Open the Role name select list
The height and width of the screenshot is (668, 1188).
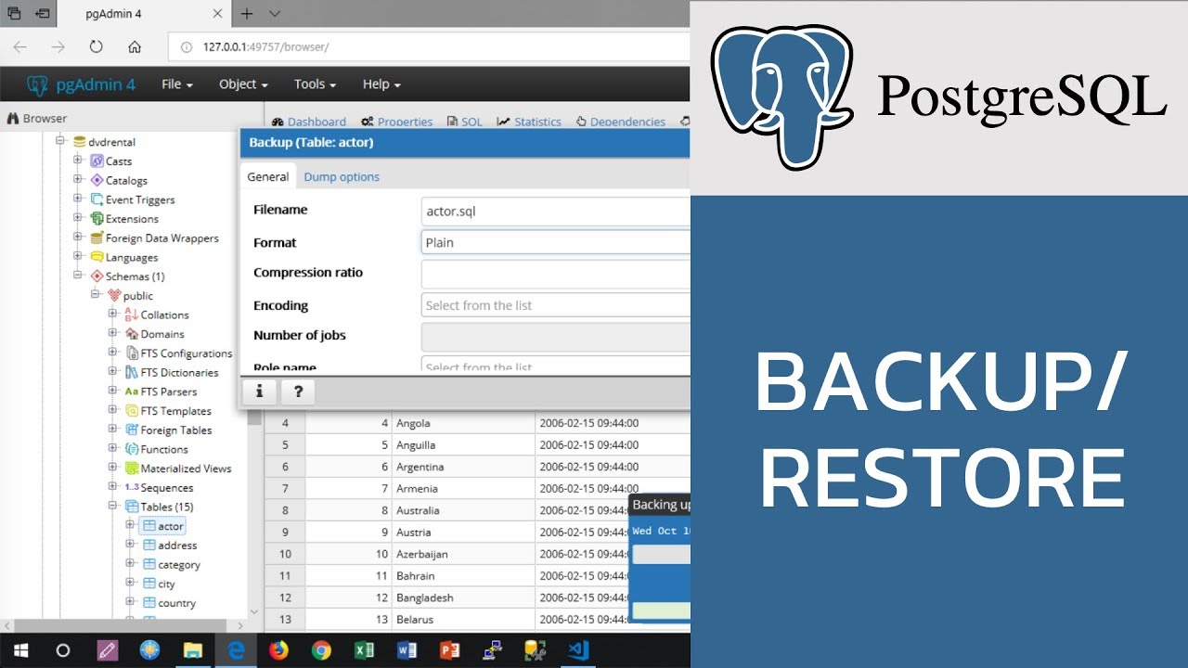[556, 366]
